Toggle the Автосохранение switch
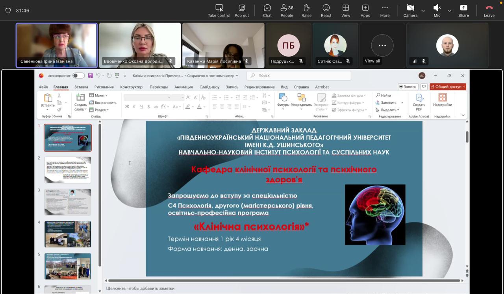 click(x=78, y=75)
